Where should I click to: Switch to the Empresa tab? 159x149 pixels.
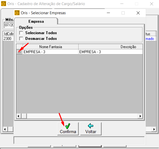pyautogui.click(x=36, y=21)
